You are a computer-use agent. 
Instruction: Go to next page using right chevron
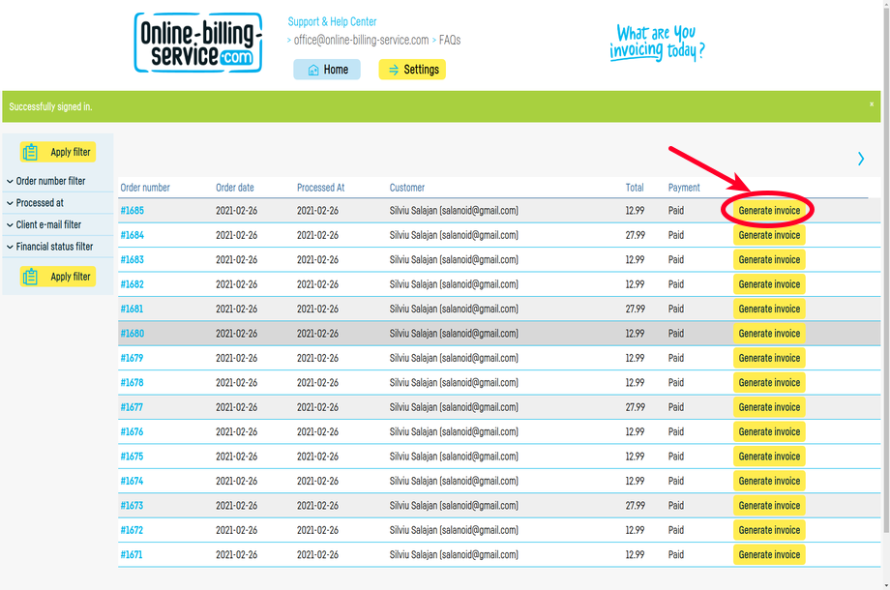[861, 159]
